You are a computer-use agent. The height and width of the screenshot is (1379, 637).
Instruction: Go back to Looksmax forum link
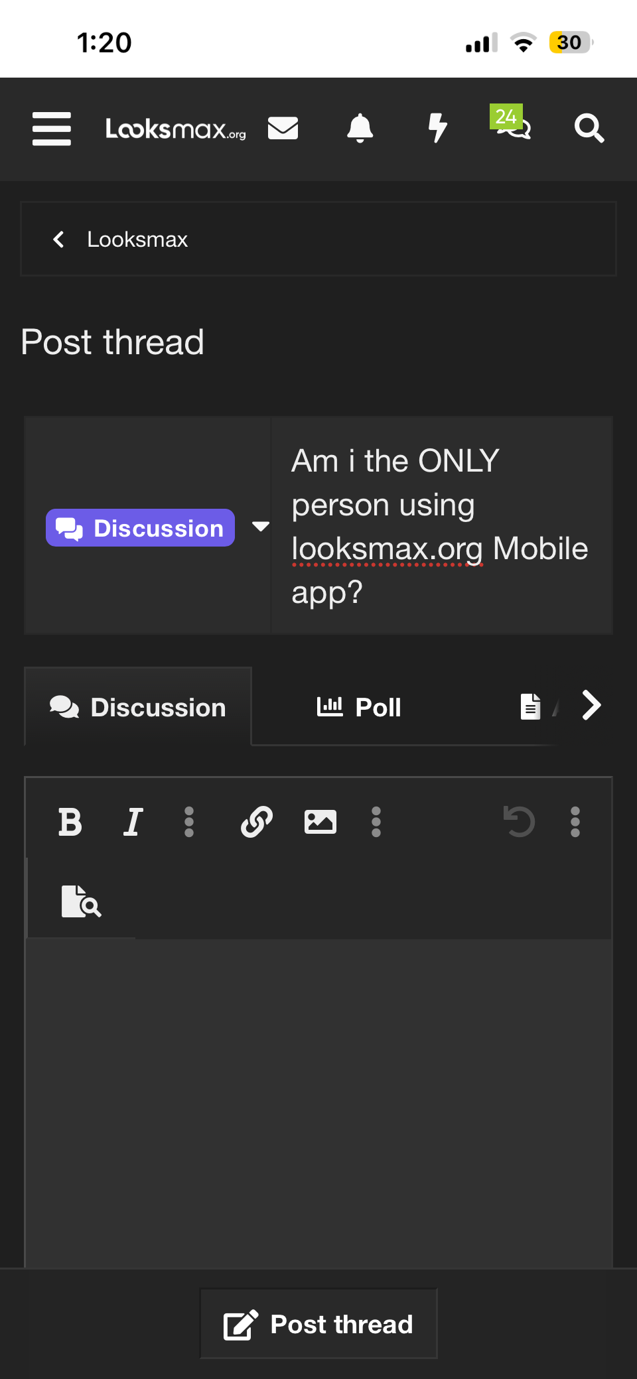click(137, 239)
